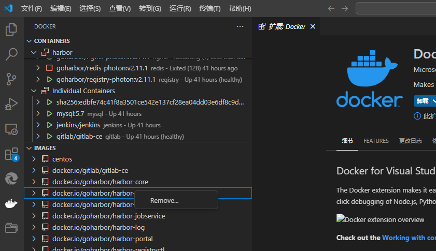Click the large Docker whale logo

(370, 79)
